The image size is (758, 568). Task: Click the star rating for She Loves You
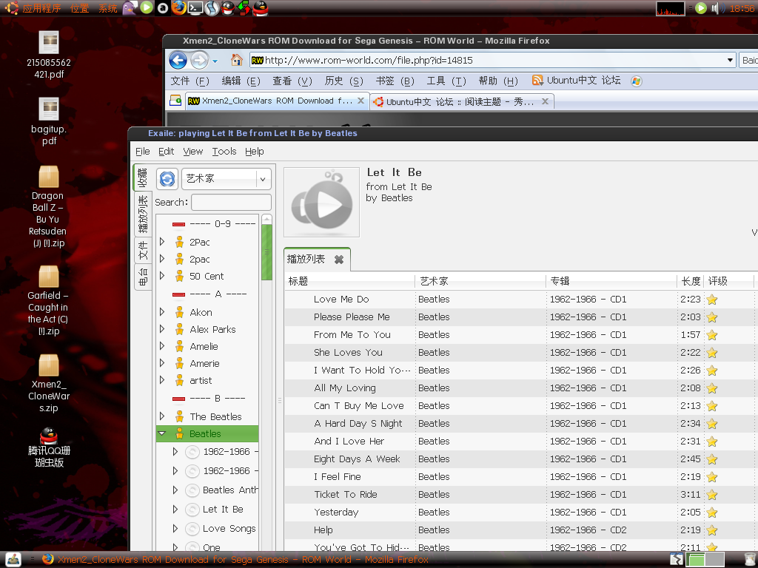[712, 353]
